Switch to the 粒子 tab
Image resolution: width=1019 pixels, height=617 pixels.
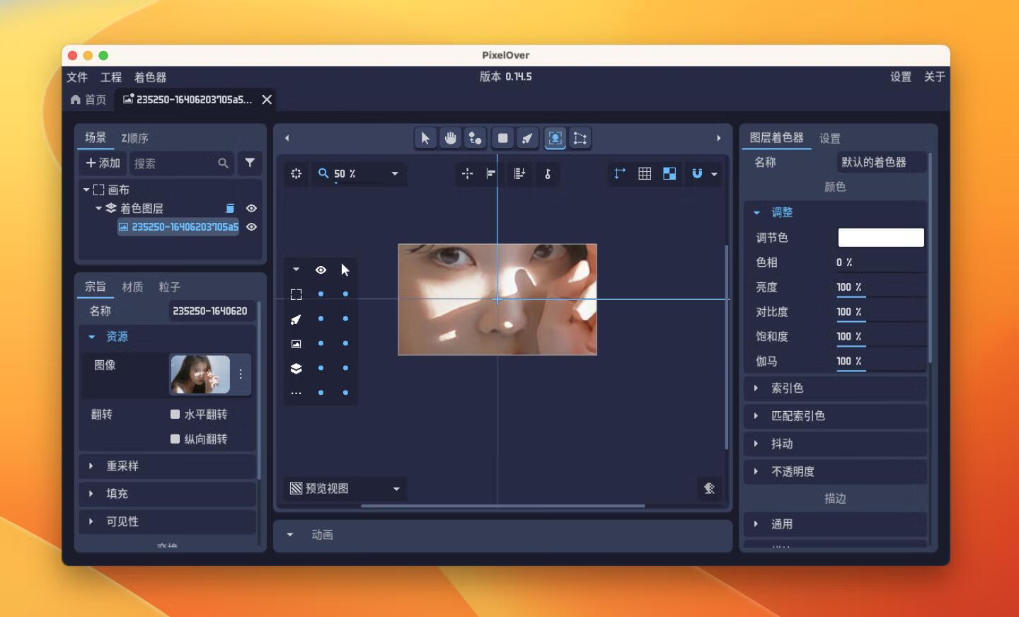(x=169, y=287)
